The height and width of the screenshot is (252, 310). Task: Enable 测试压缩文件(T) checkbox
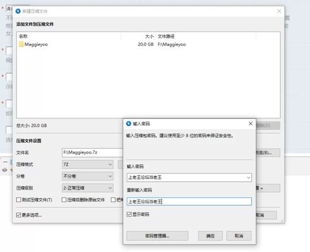(18, 200)
